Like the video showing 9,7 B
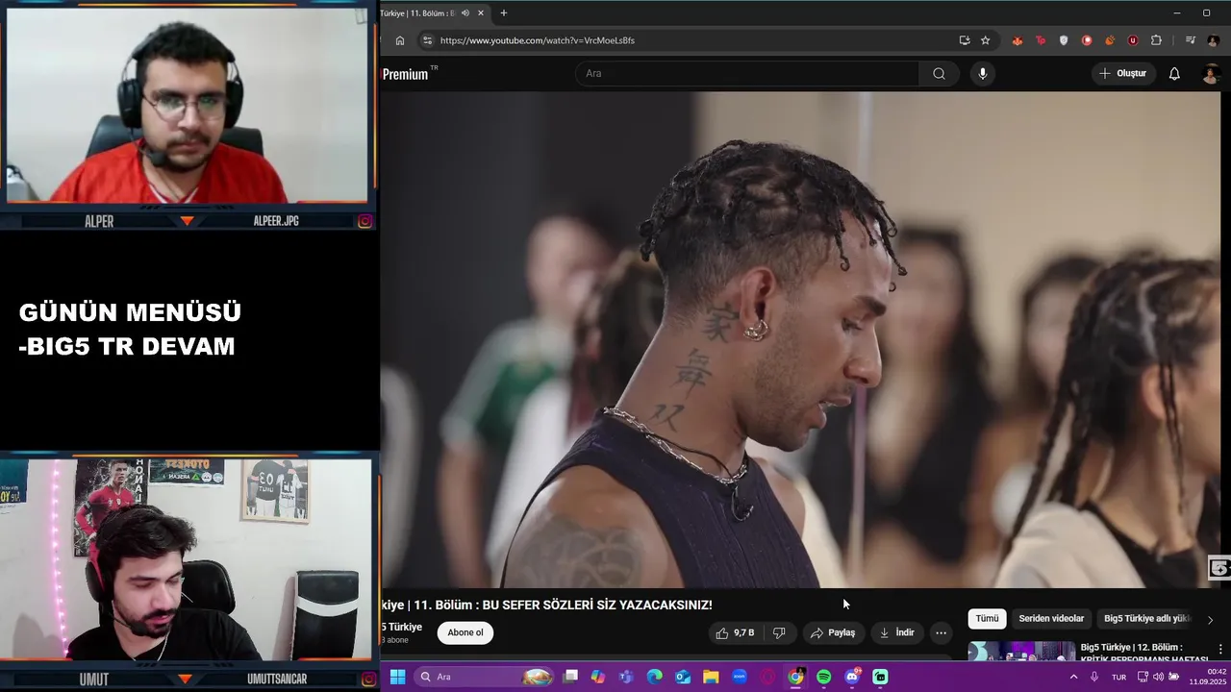This screenshot has height=692, width=1231. [735, 632]
